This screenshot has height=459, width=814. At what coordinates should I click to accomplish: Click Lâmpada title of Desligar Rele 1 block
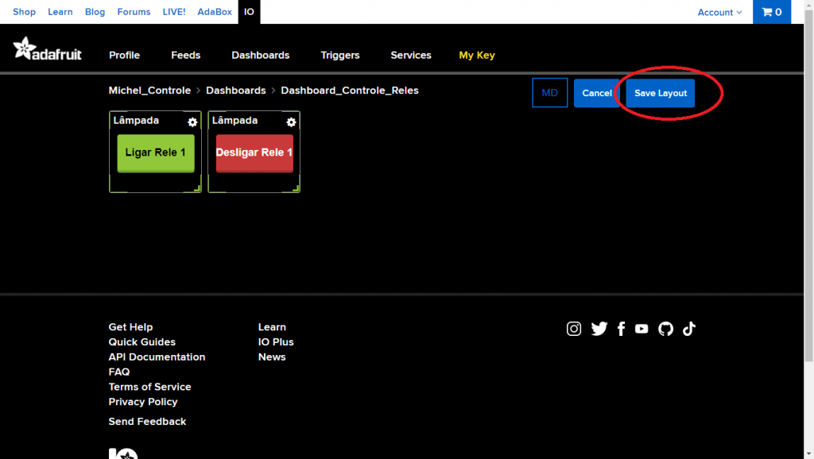coord(235,121)
